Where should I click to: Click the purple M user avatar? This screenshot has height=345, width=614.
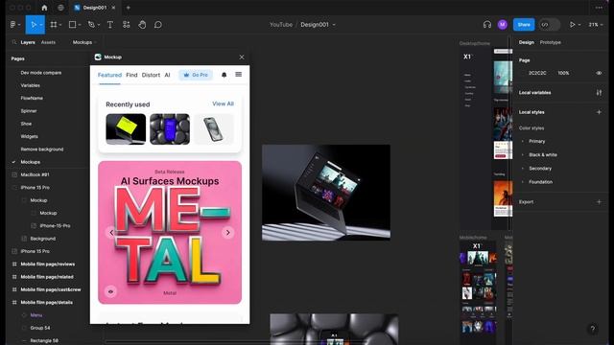click(503, 25)
